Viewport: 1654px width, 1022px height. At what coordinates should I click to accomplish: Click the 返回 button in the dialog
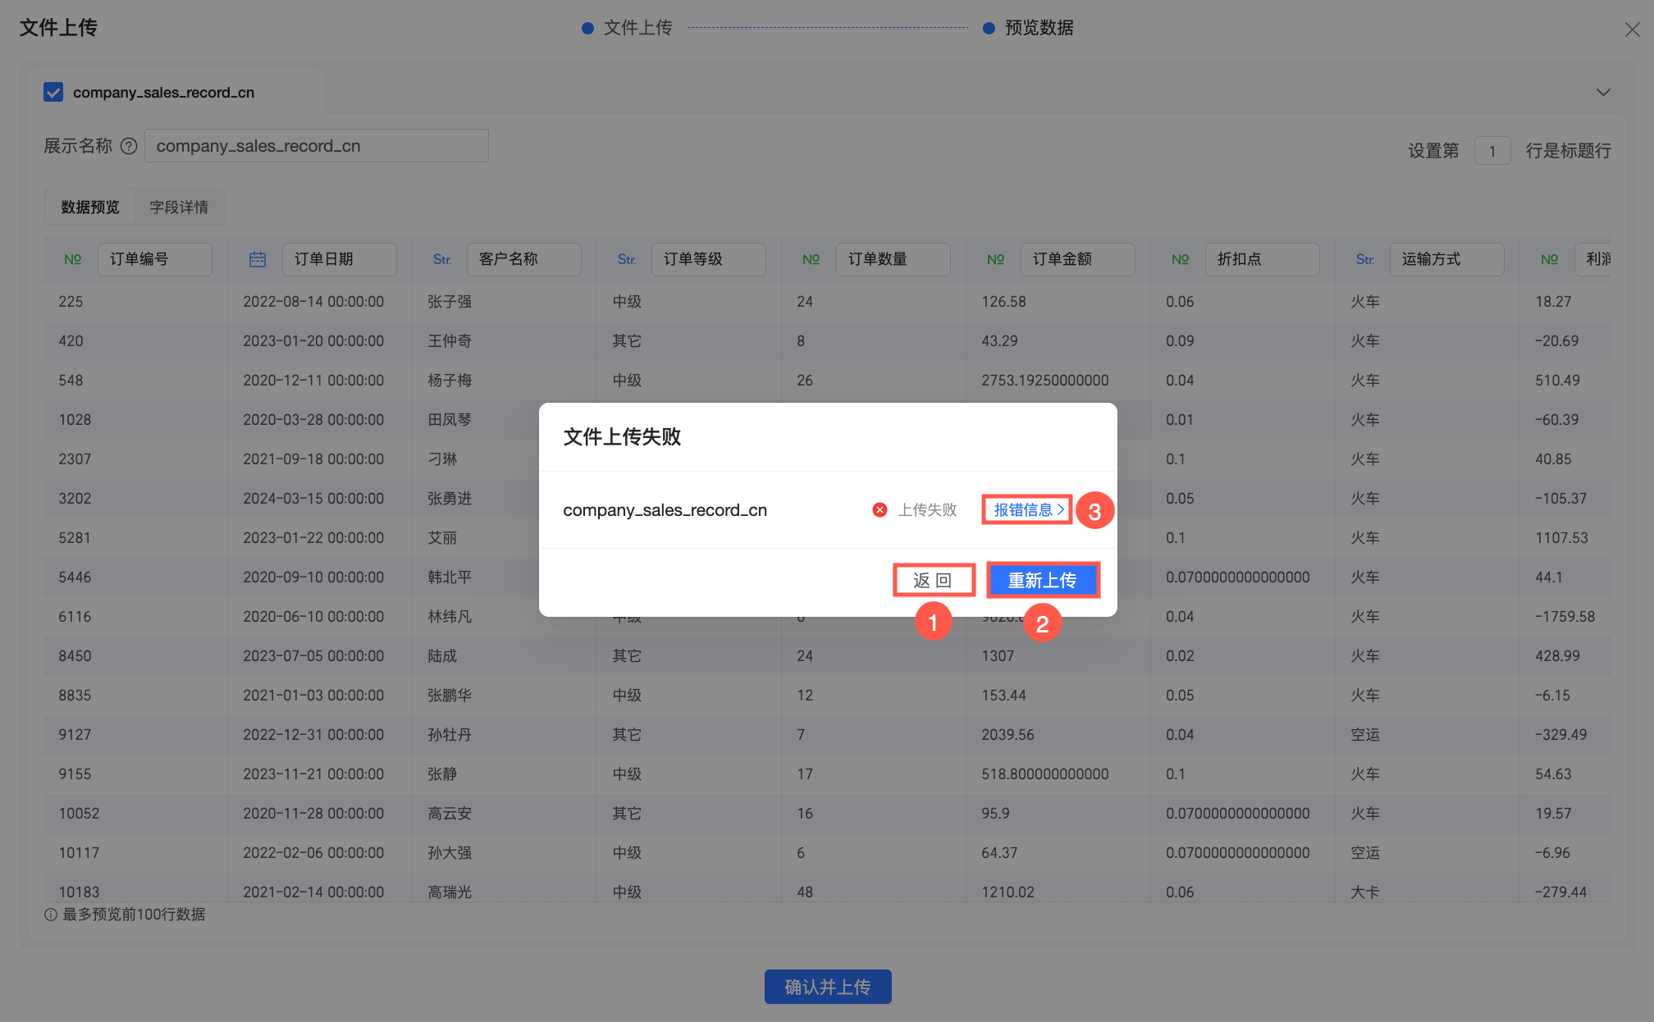tap(933, 581)
